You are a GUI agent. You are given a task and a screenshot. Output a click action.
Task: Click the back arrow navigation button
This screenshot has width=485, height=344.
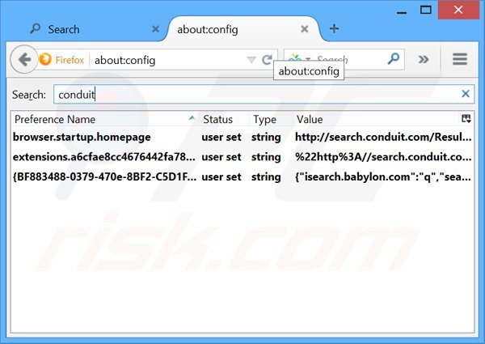coord(24,59)
